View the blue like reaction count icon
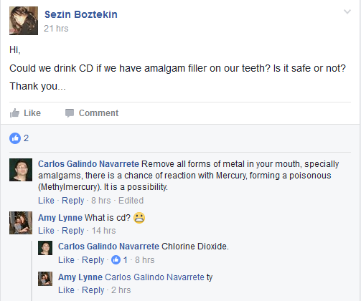Screen dimensions: 361x301 (x=15, y=138)
